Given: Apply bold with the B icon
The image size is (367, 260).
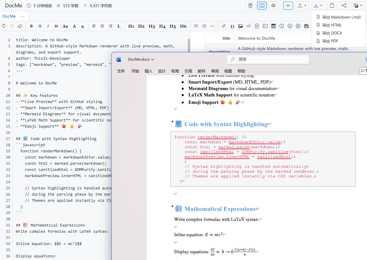Looking at the screenshot, I should 32,26.
